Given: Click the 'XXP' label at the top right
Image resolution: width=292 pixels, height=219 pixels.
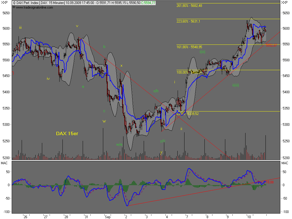Looking at the screenshot, I should pos(284,2).
